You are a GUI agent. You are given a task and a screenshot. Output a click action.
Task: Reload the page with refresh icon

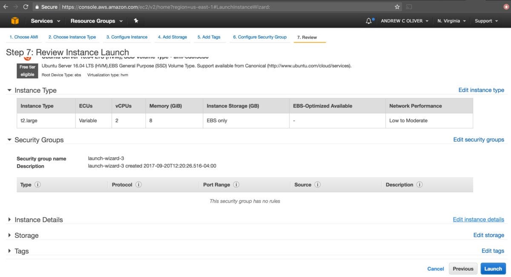pos(26,7)
